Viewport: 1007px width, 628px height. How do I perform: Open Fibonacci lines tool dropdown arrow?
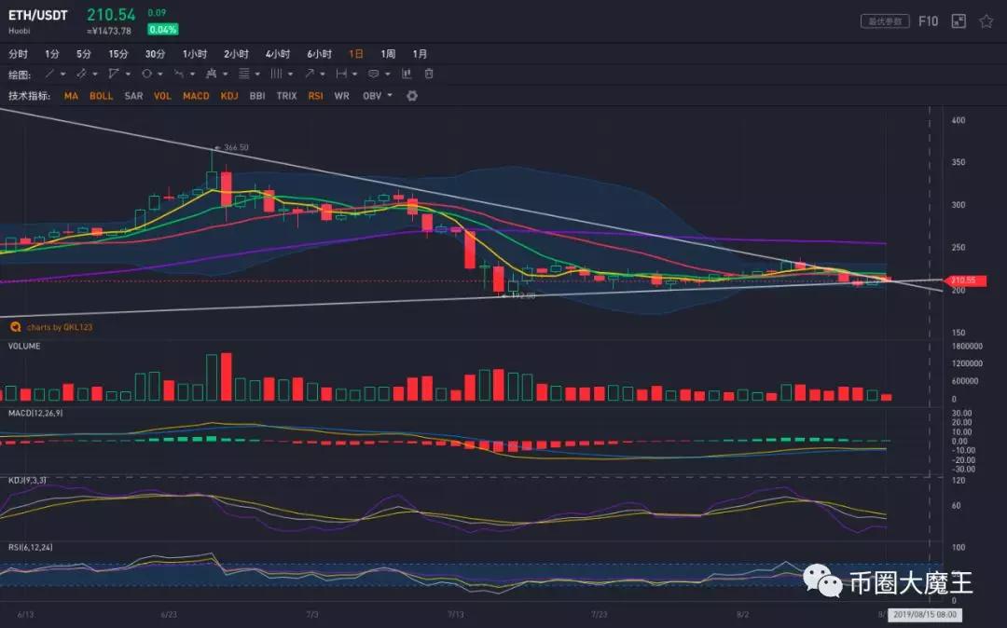257,75
